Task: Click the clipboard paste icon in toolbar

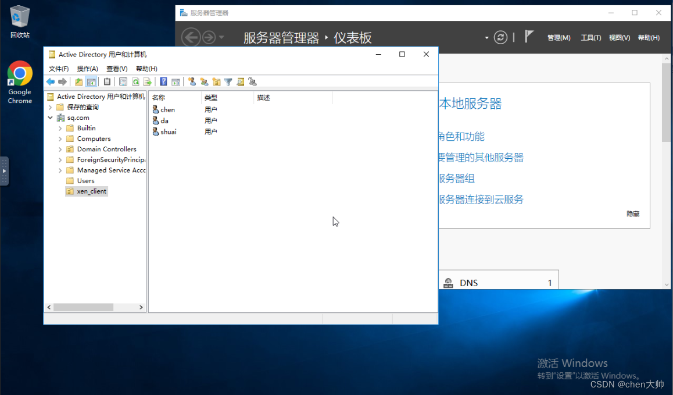Action: [108, 81]
